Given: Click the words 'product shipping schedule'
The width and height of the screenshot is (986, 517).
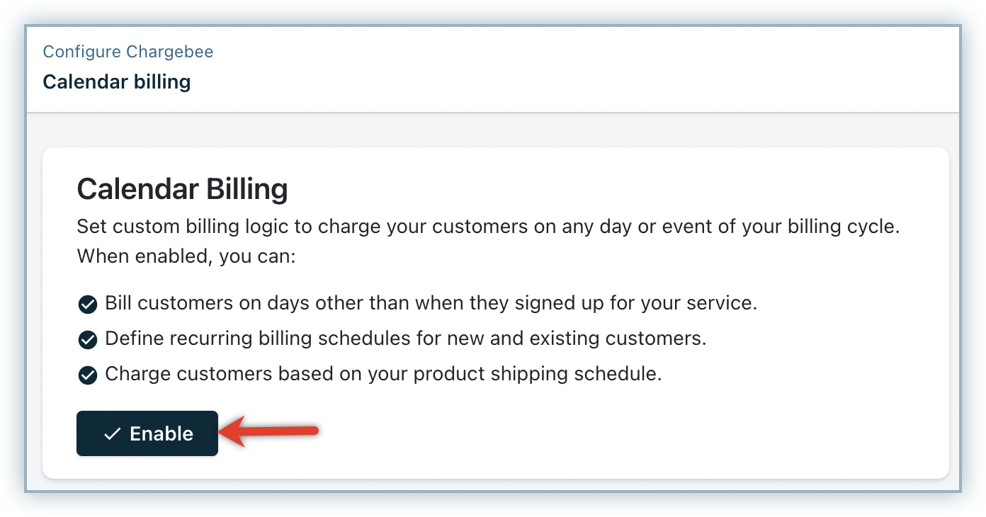Looking at the screenshot, I should pyautogui.click(x=537, y=374).
